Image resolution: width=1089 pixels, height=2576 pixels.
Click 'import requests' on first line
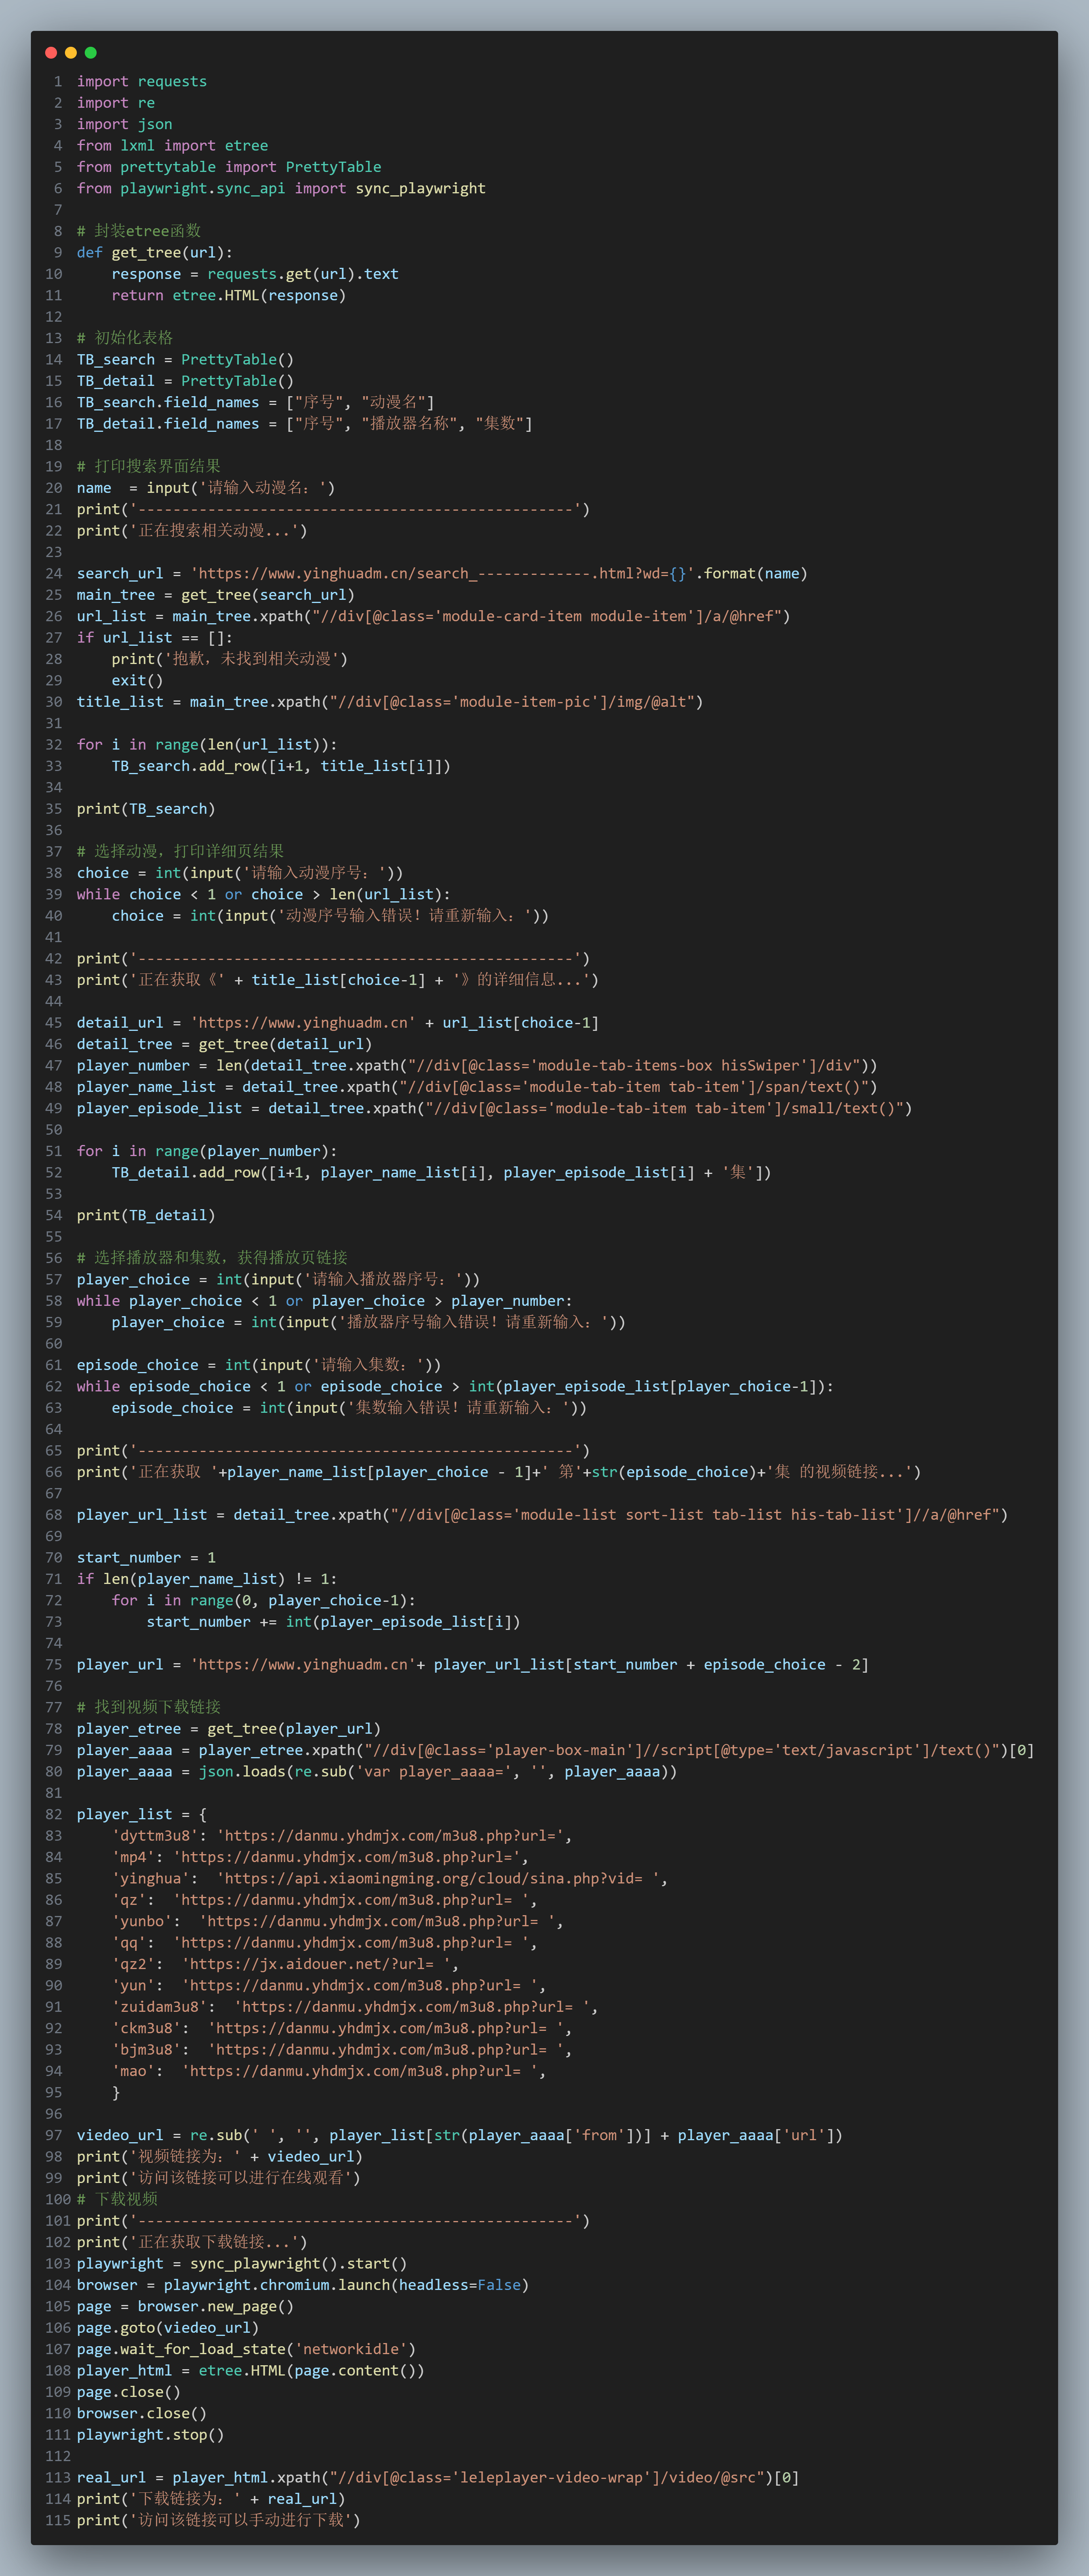[x=142, y=81]
